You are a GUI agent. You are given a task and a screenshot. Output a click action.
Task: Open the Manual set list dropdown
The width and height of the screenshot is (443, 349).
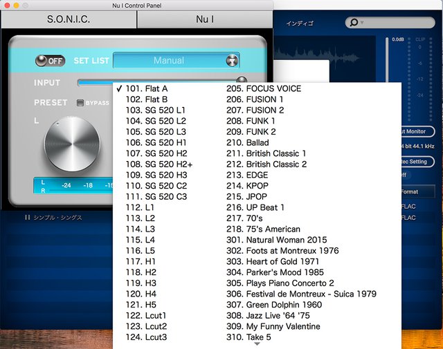(x=169, y=61)
